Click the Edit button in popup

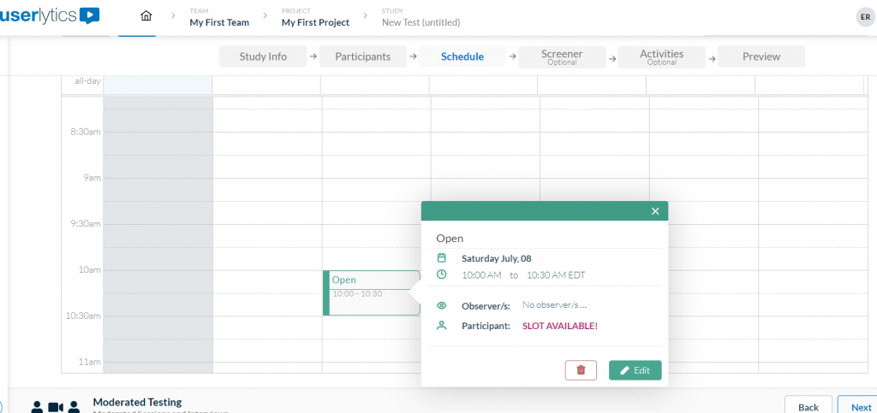pos(635,370)
